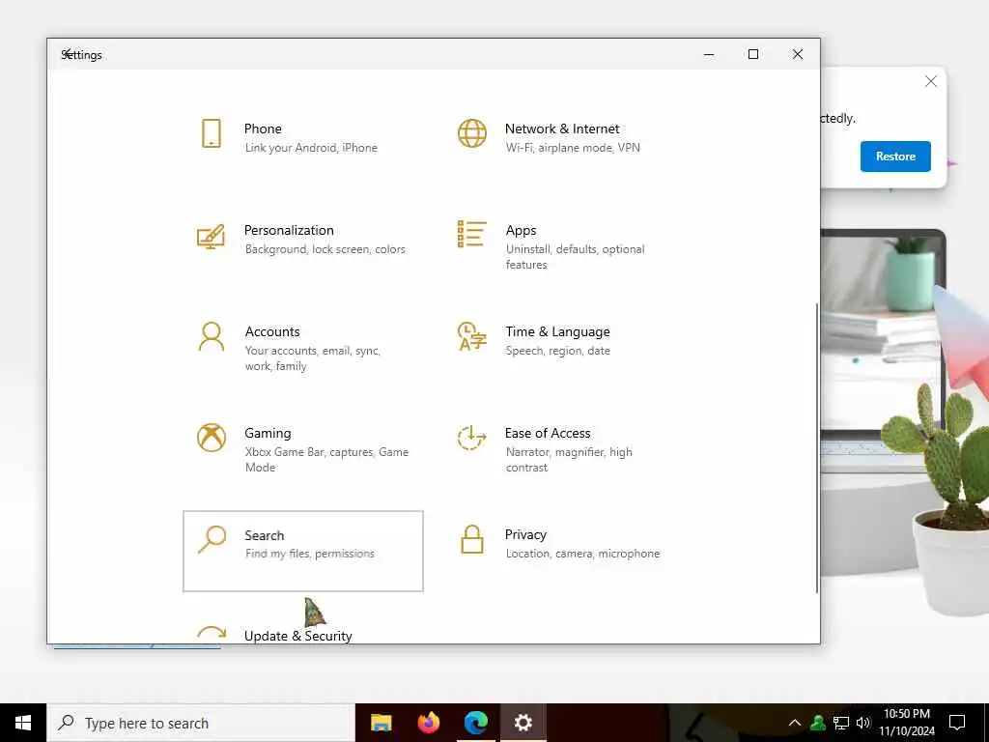
Task: Click 'Find my files, permissions' description
Action: click(310, 554)
